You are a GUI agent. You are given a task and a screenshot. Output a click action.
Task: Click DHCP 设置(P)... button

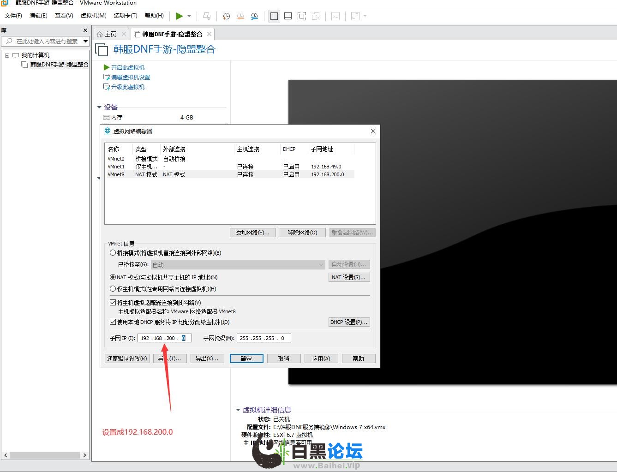(x=349, y=322)
